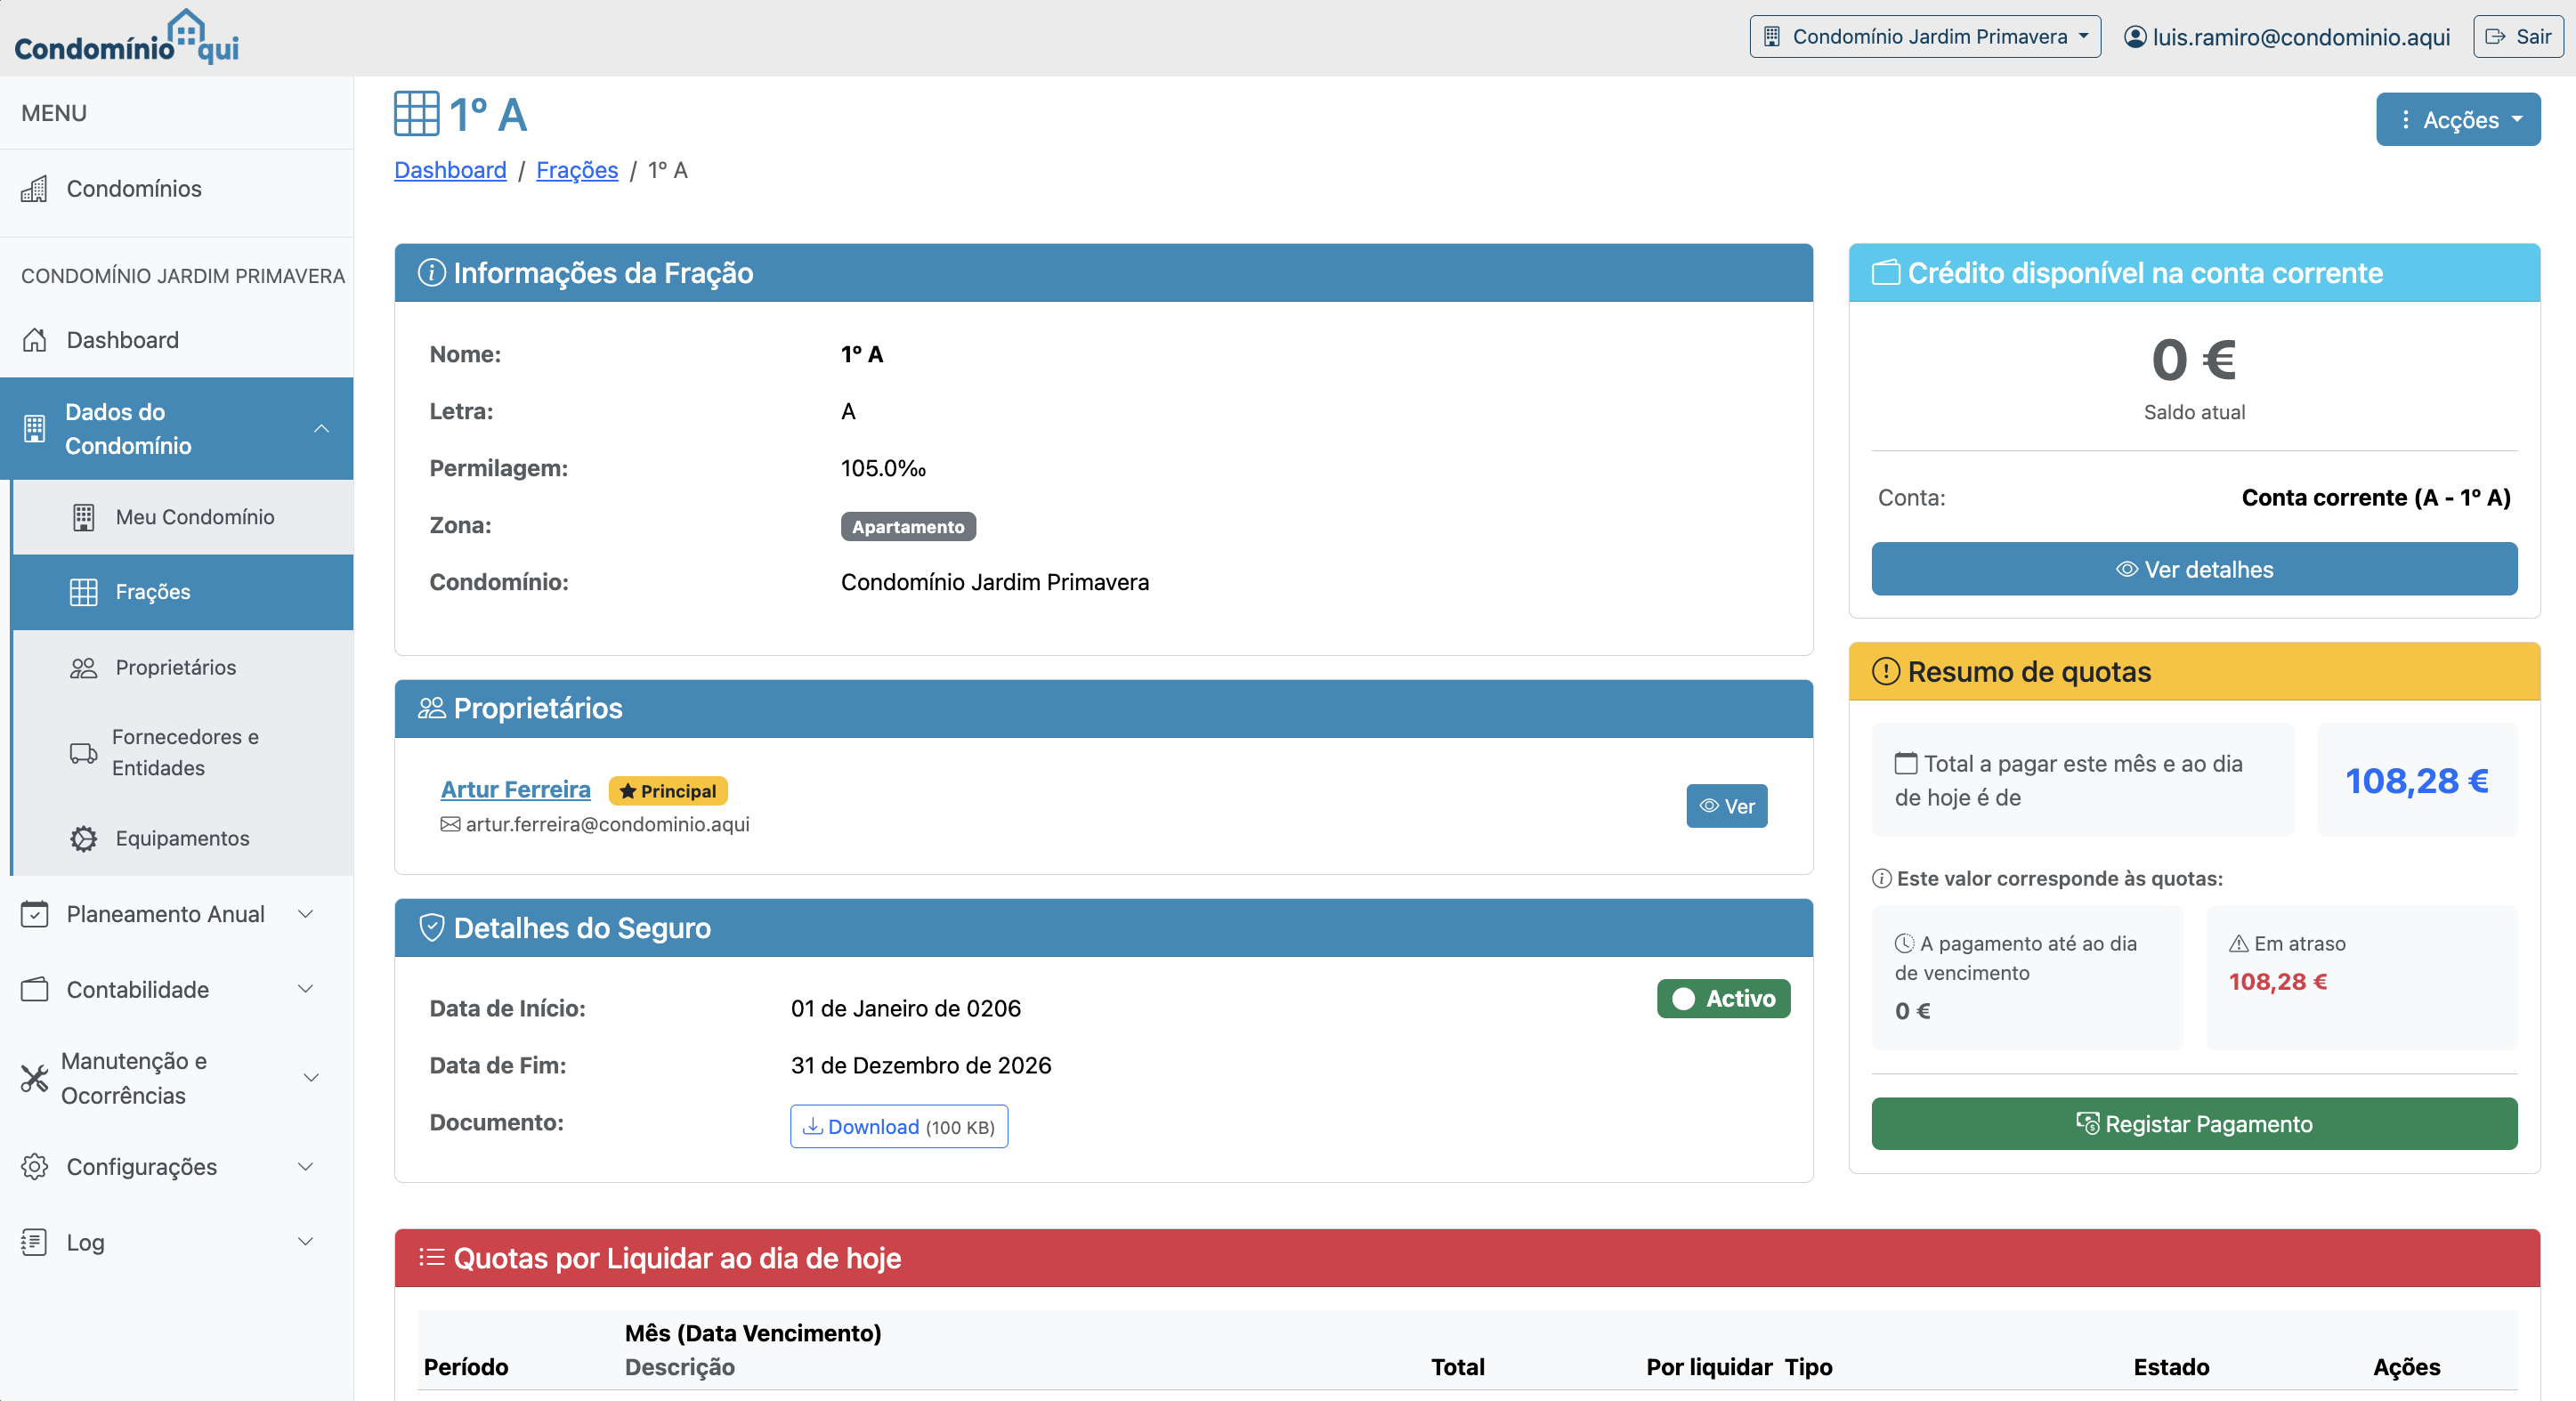Click the Por liquidar column header
The width and height of the screenshot is (2576, 1401).
point(1709,1367)
